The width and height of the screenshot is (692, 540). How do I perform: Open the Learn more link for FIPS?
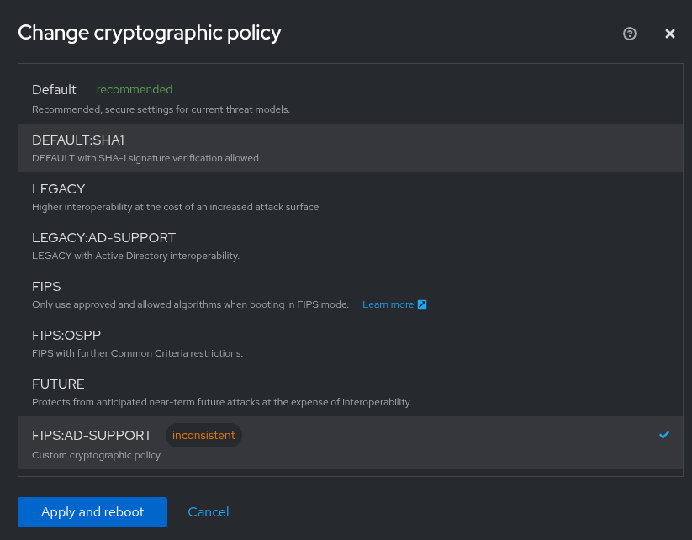coord(388,304)
